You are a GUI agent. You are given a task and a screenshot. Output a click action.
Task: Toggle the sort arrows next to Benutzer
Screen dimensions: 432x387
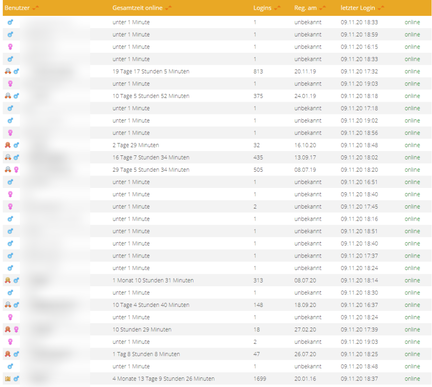pyautogui.click(x=36, y=8)
